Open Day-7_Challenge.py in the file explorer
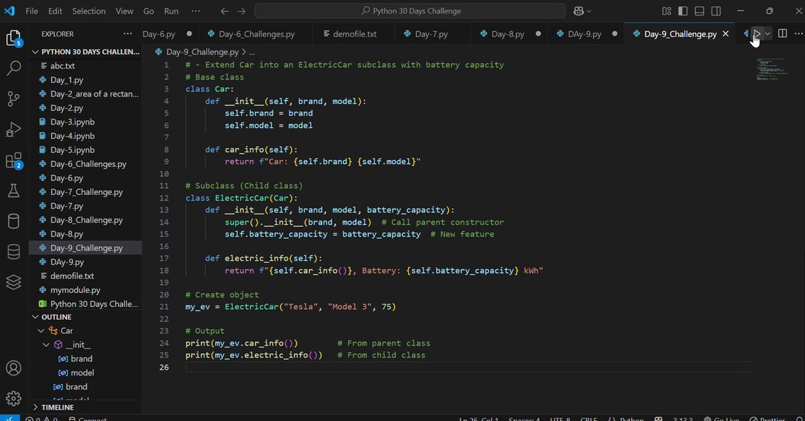Viewport: 805px width, 421px height. click(86, 192)
